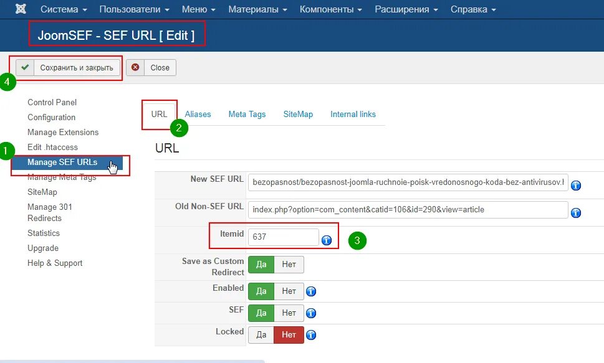Click the Close button
The height and width of the screenshot is (363, 604).
[x=151, y=67]
